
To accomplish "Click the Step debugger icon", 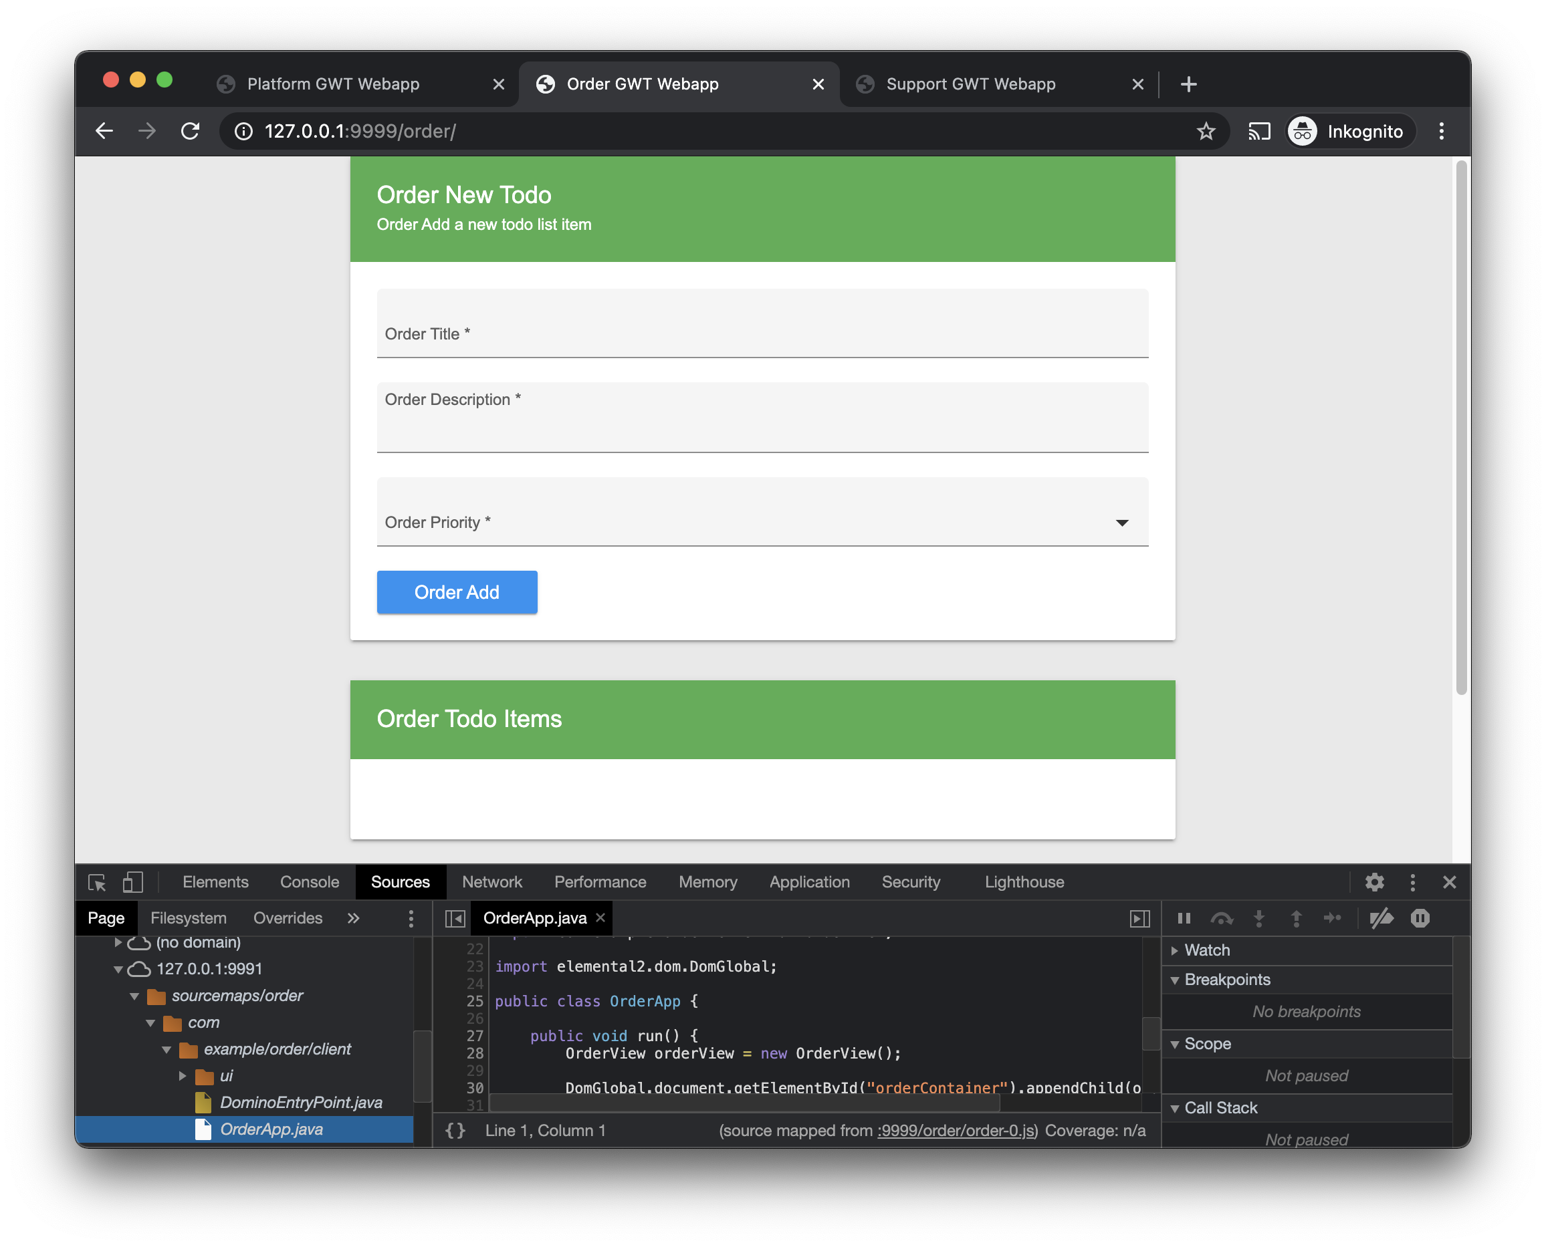I will click(1333, 918).
